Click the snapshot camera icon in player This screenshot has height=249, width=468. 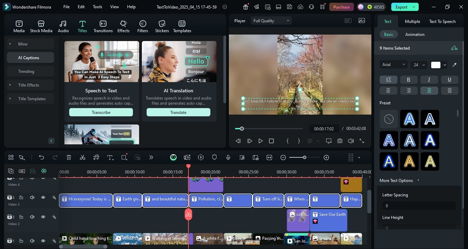coord(340,141)
